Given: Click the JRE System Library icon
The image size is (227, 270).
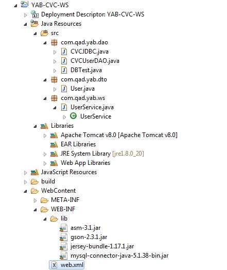Looking at the screenshot, I should [x=54, y=154].
